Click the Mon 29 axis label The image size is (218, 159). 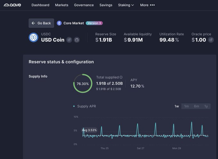click(177, 148)
